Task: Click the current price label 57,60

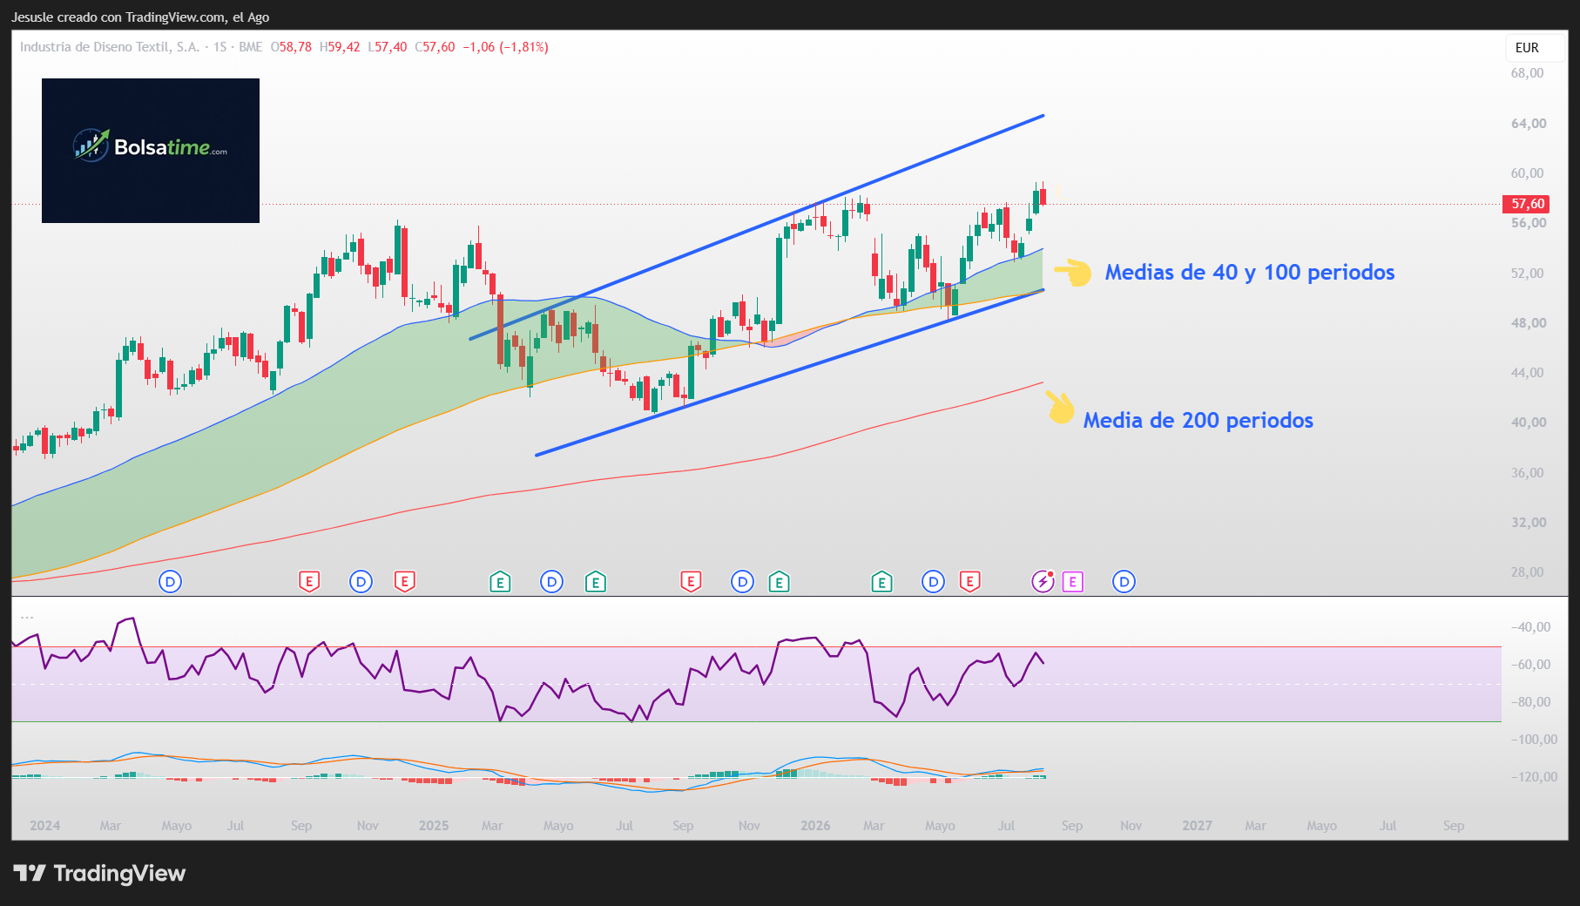Action: click(x=1526, y=204)
